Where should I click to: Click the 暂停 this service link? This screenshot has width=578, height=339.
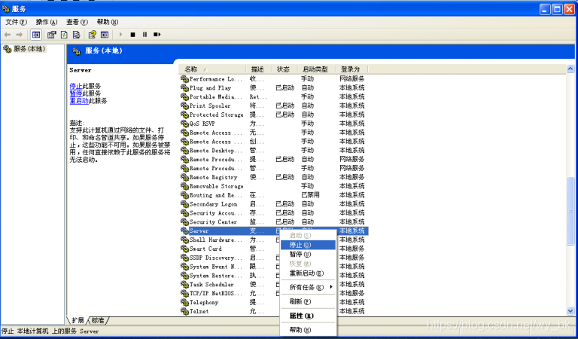(x=75, y=93)
